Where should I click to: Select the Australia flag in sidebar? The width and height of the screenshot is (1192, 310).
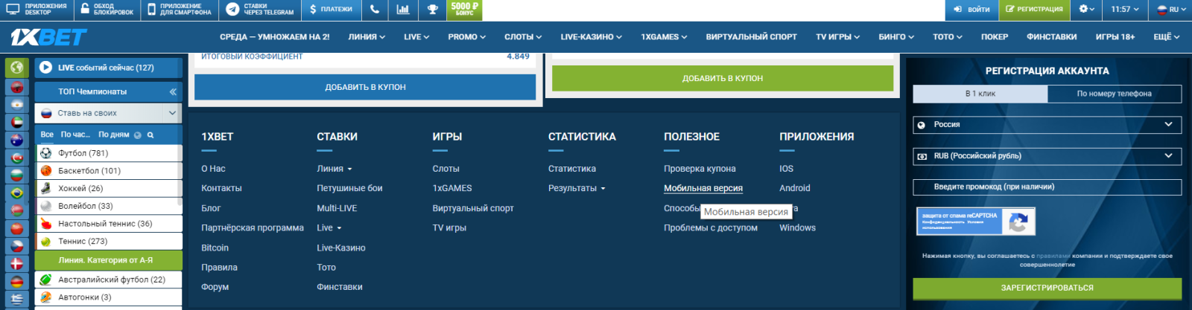pos(16,140)
